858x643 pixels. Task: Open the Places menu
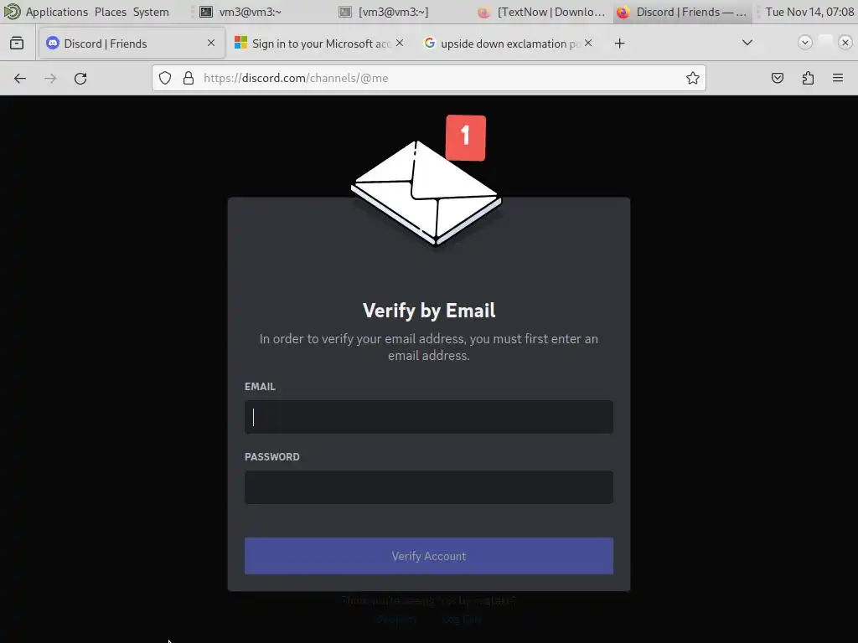(110, 12)
